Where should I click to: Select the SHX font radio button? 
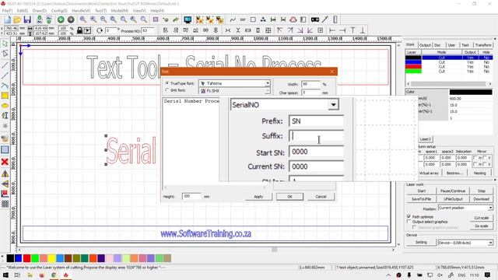pyautogui.click(x=167, y=90)
